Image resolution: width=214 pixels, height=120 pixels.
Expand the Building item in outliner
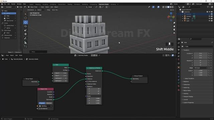click(183, 14)
